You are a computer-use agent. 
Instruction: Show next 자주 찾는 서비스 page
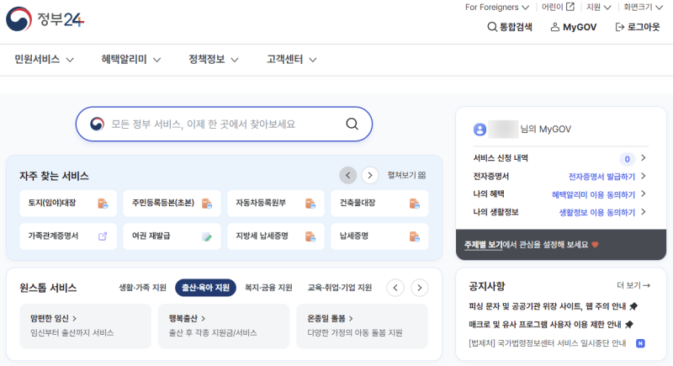click(370, 176)
